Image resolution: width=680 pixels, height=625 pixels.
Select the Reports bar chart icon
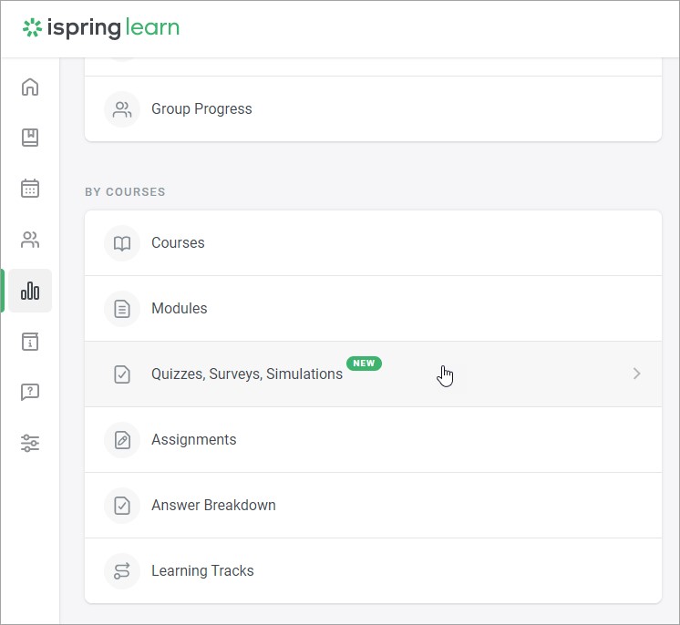pos(30,291)
